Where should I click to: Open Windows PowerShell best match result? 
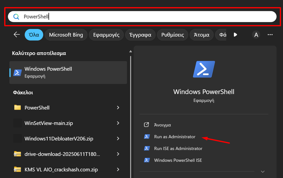coord(68,72)
